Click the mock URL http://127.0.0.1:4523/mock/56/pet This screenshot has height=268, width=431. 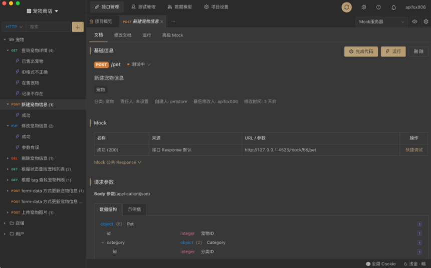pyautogui.click(x=280, y=150)
